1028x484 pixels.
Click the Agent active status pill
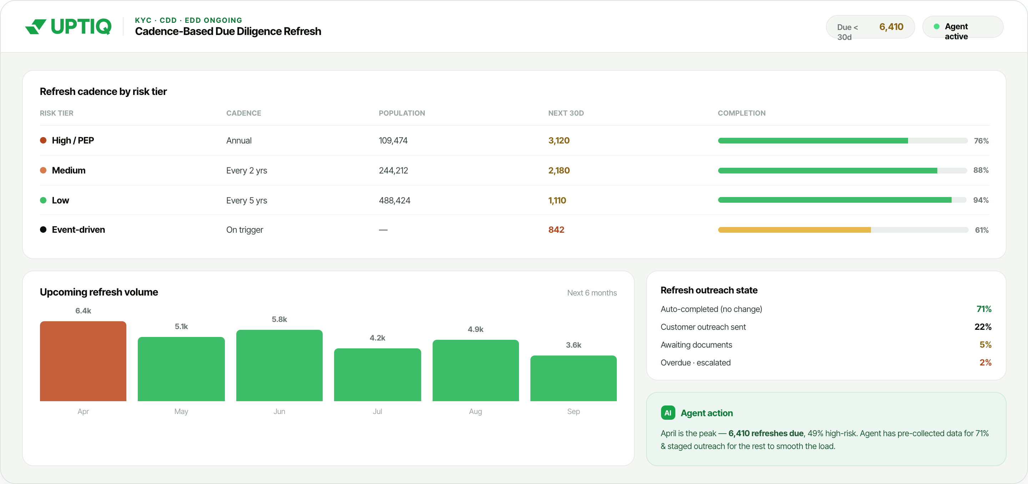point(963,27)
